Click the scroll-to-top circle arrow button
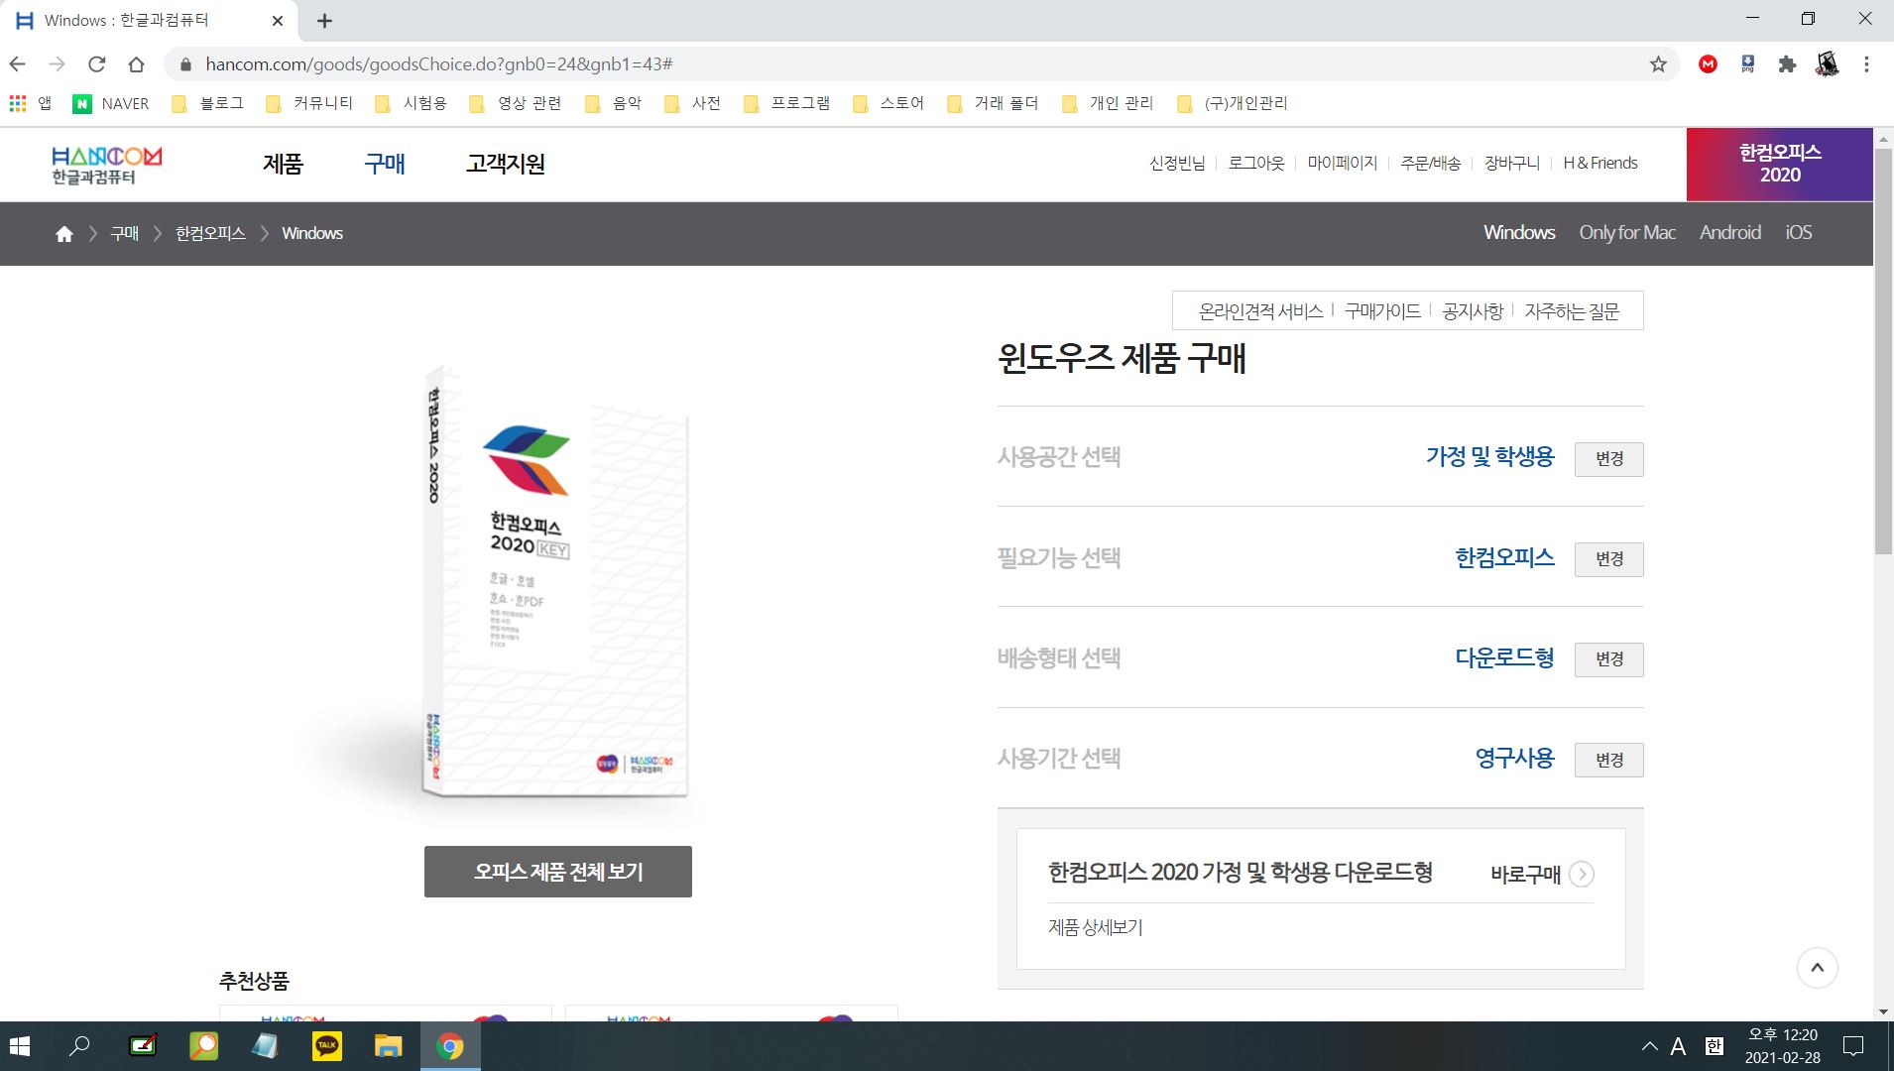 [1818, 968]
